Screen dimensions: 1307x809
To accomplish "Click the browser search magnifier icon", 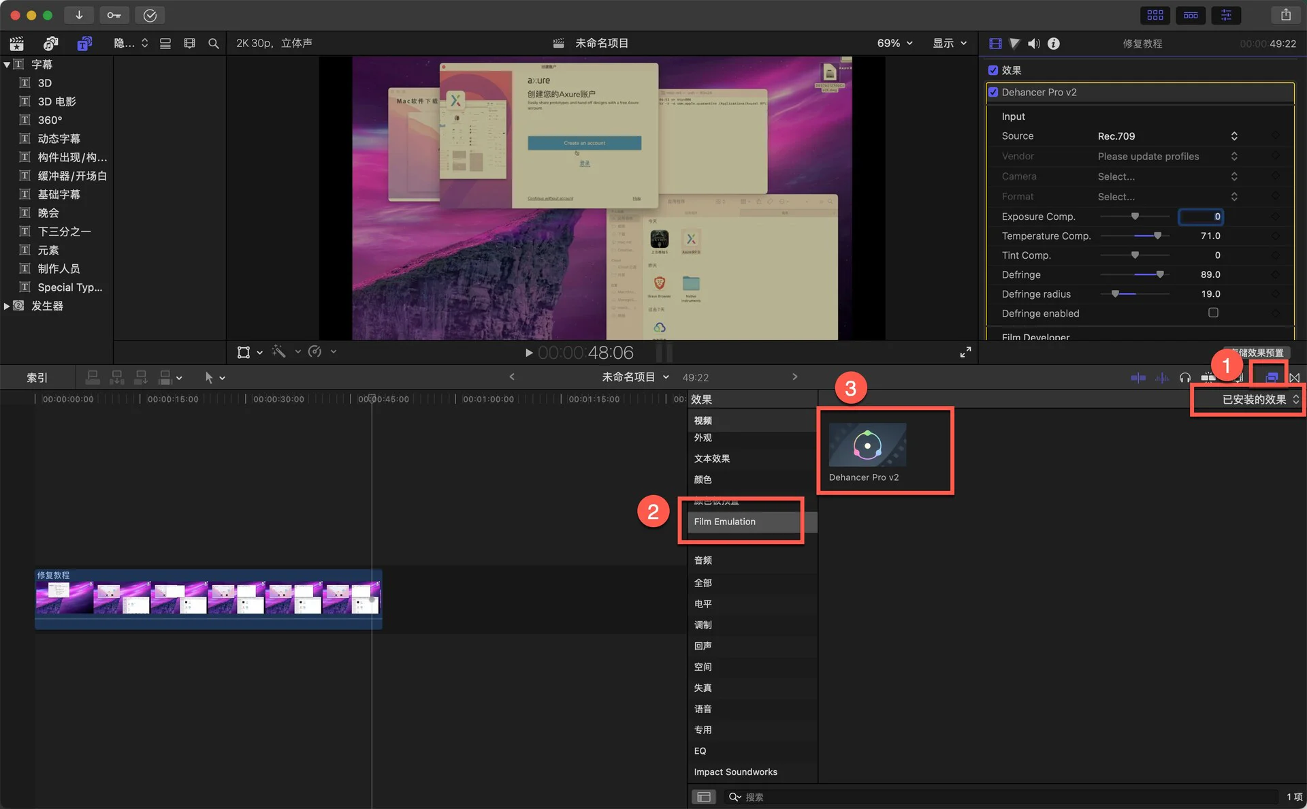I will (213, 44).
